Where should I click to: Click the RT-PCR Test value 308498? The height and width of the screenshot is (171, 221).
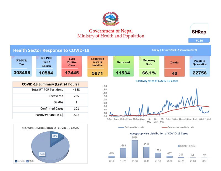pos(22,72)
